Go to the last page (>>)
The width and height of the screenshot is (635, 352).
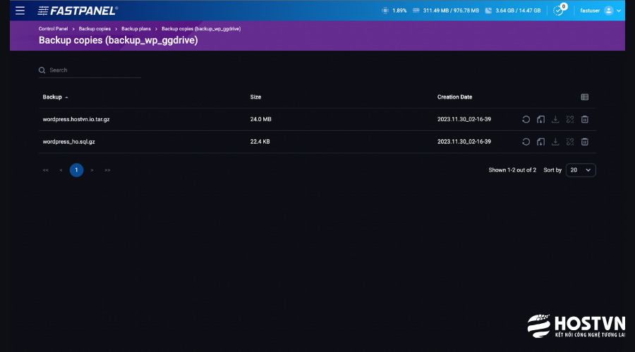point(107,170)
